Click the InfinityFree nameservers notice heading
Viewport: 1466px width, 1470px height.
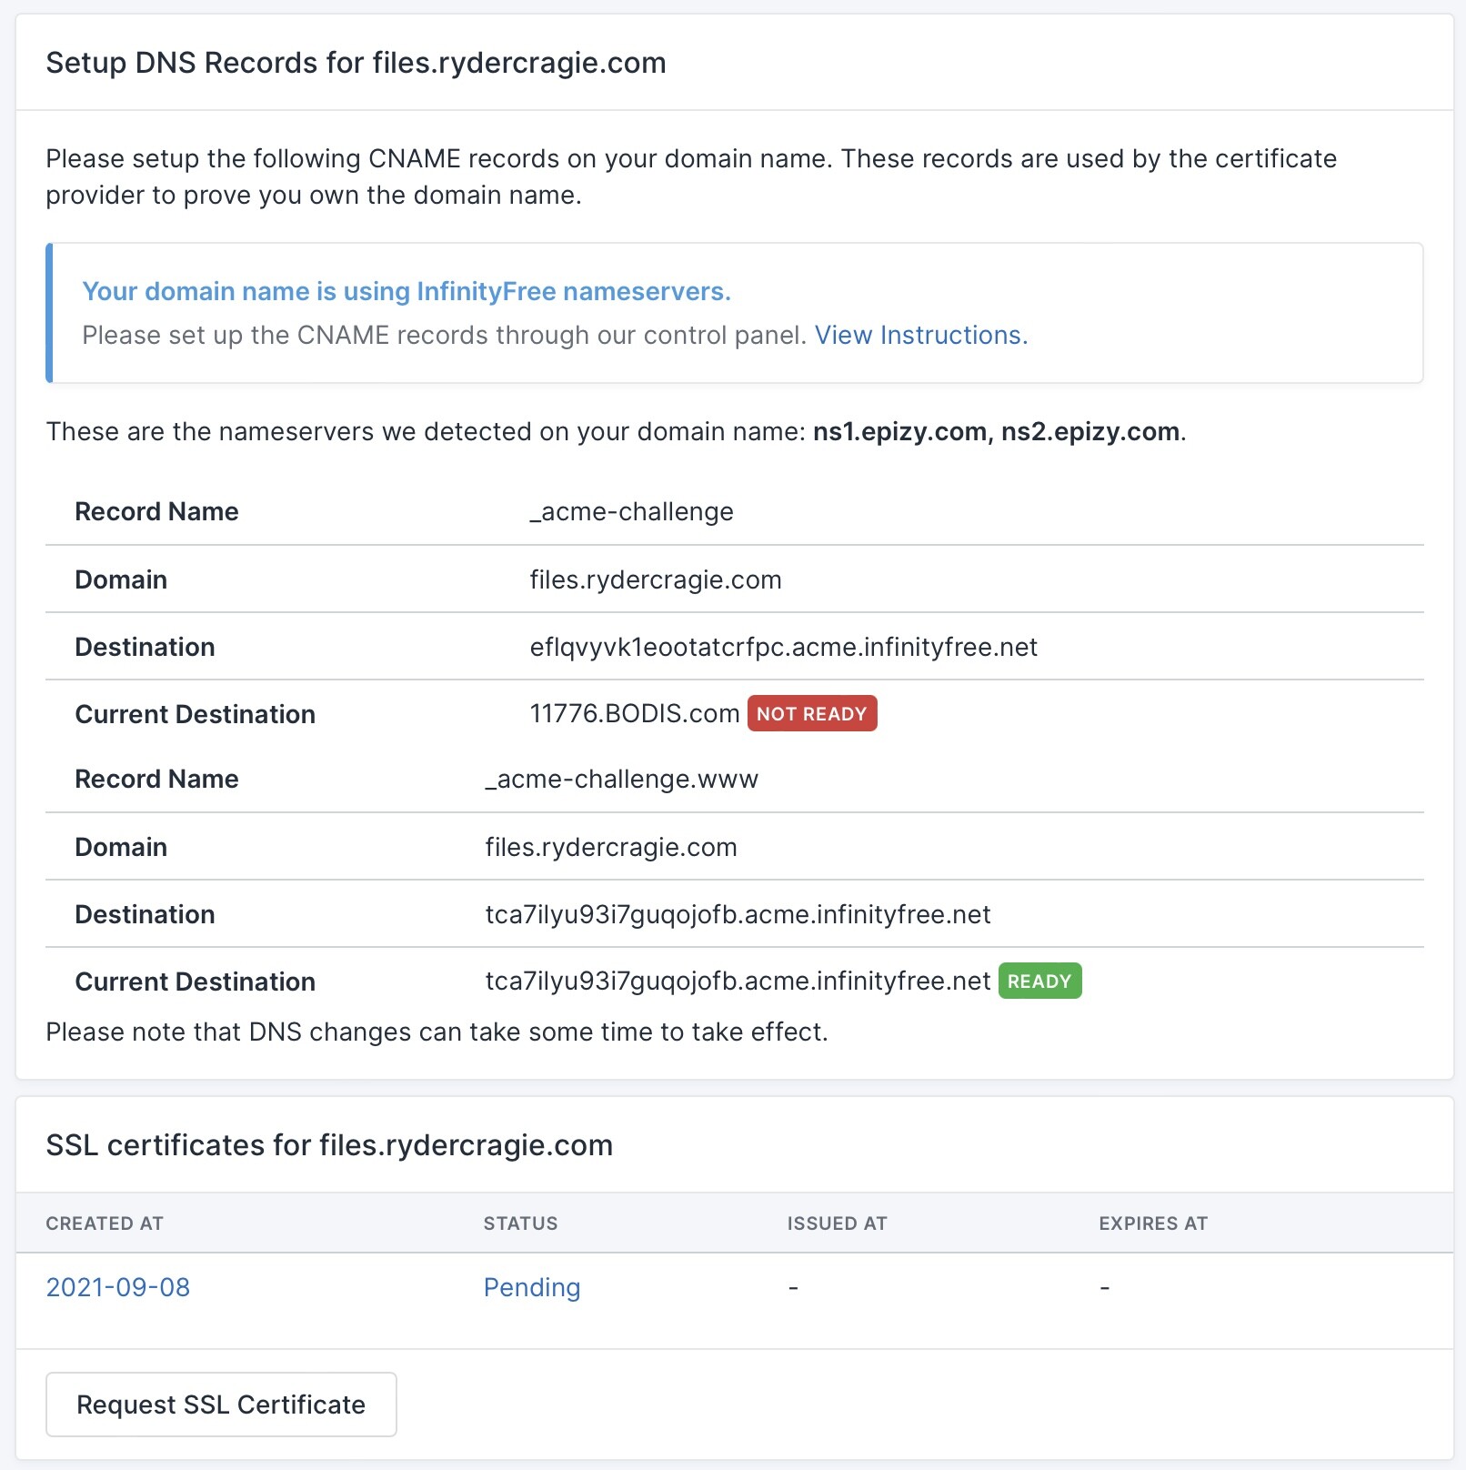coord(407,291)
